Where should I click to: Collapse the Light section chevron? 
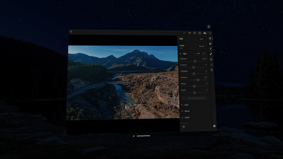180,54
